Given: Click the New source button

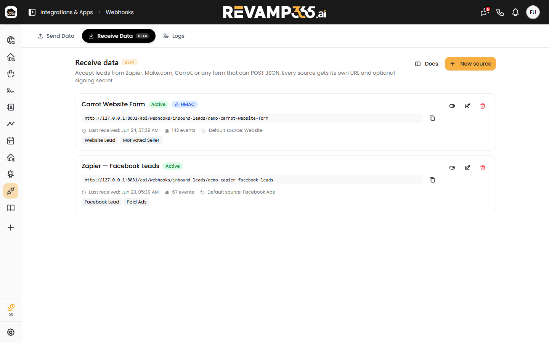Looking at the screenshot, I should coord(470,64).
